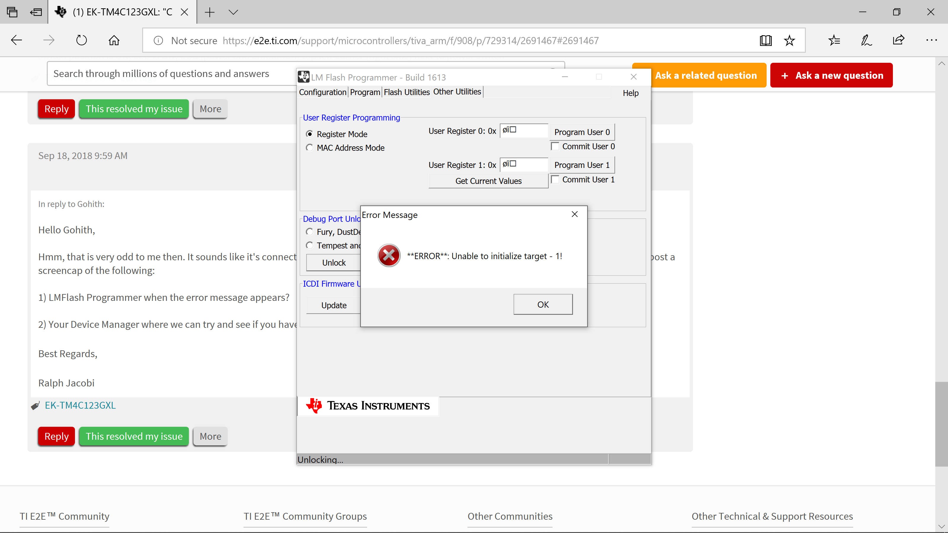Open the EK-TM4C123GXL tag link

tap(80, 405)
